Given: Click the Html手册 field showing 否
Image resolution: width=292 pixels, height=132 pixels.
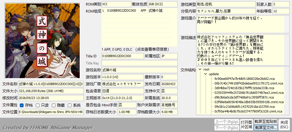Looking at the screenshot, I should click(x=127, y=105).
